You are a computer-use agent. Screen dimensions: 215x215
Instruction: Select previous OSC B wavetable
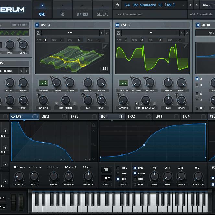point(182,33)
